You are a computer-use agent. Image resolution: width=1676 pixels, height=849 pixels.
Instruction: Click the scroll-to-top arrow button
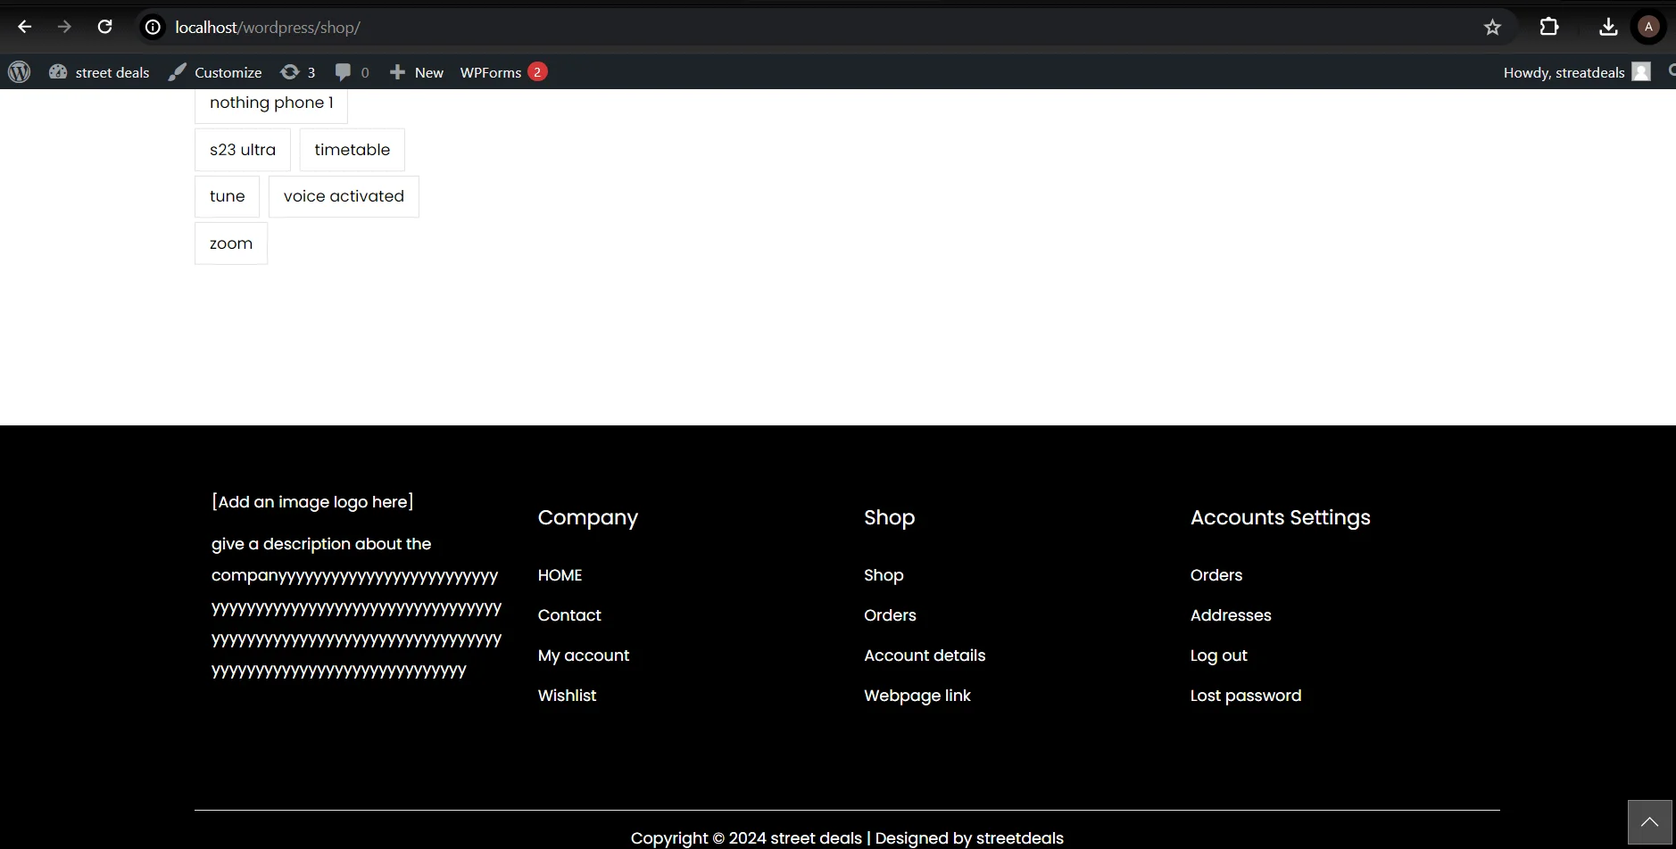click(x=1649, y=822)
